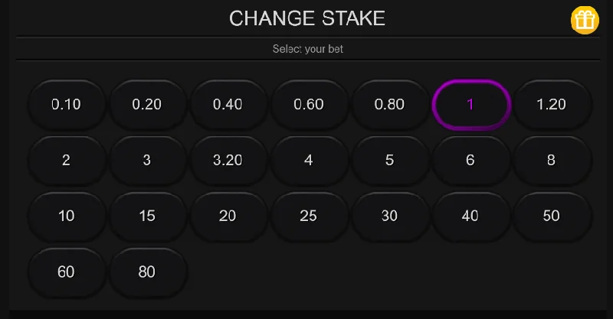613x319 pixels.
Task: Choose the 0.20 bet amount
Action: click(x=147, y=104)
